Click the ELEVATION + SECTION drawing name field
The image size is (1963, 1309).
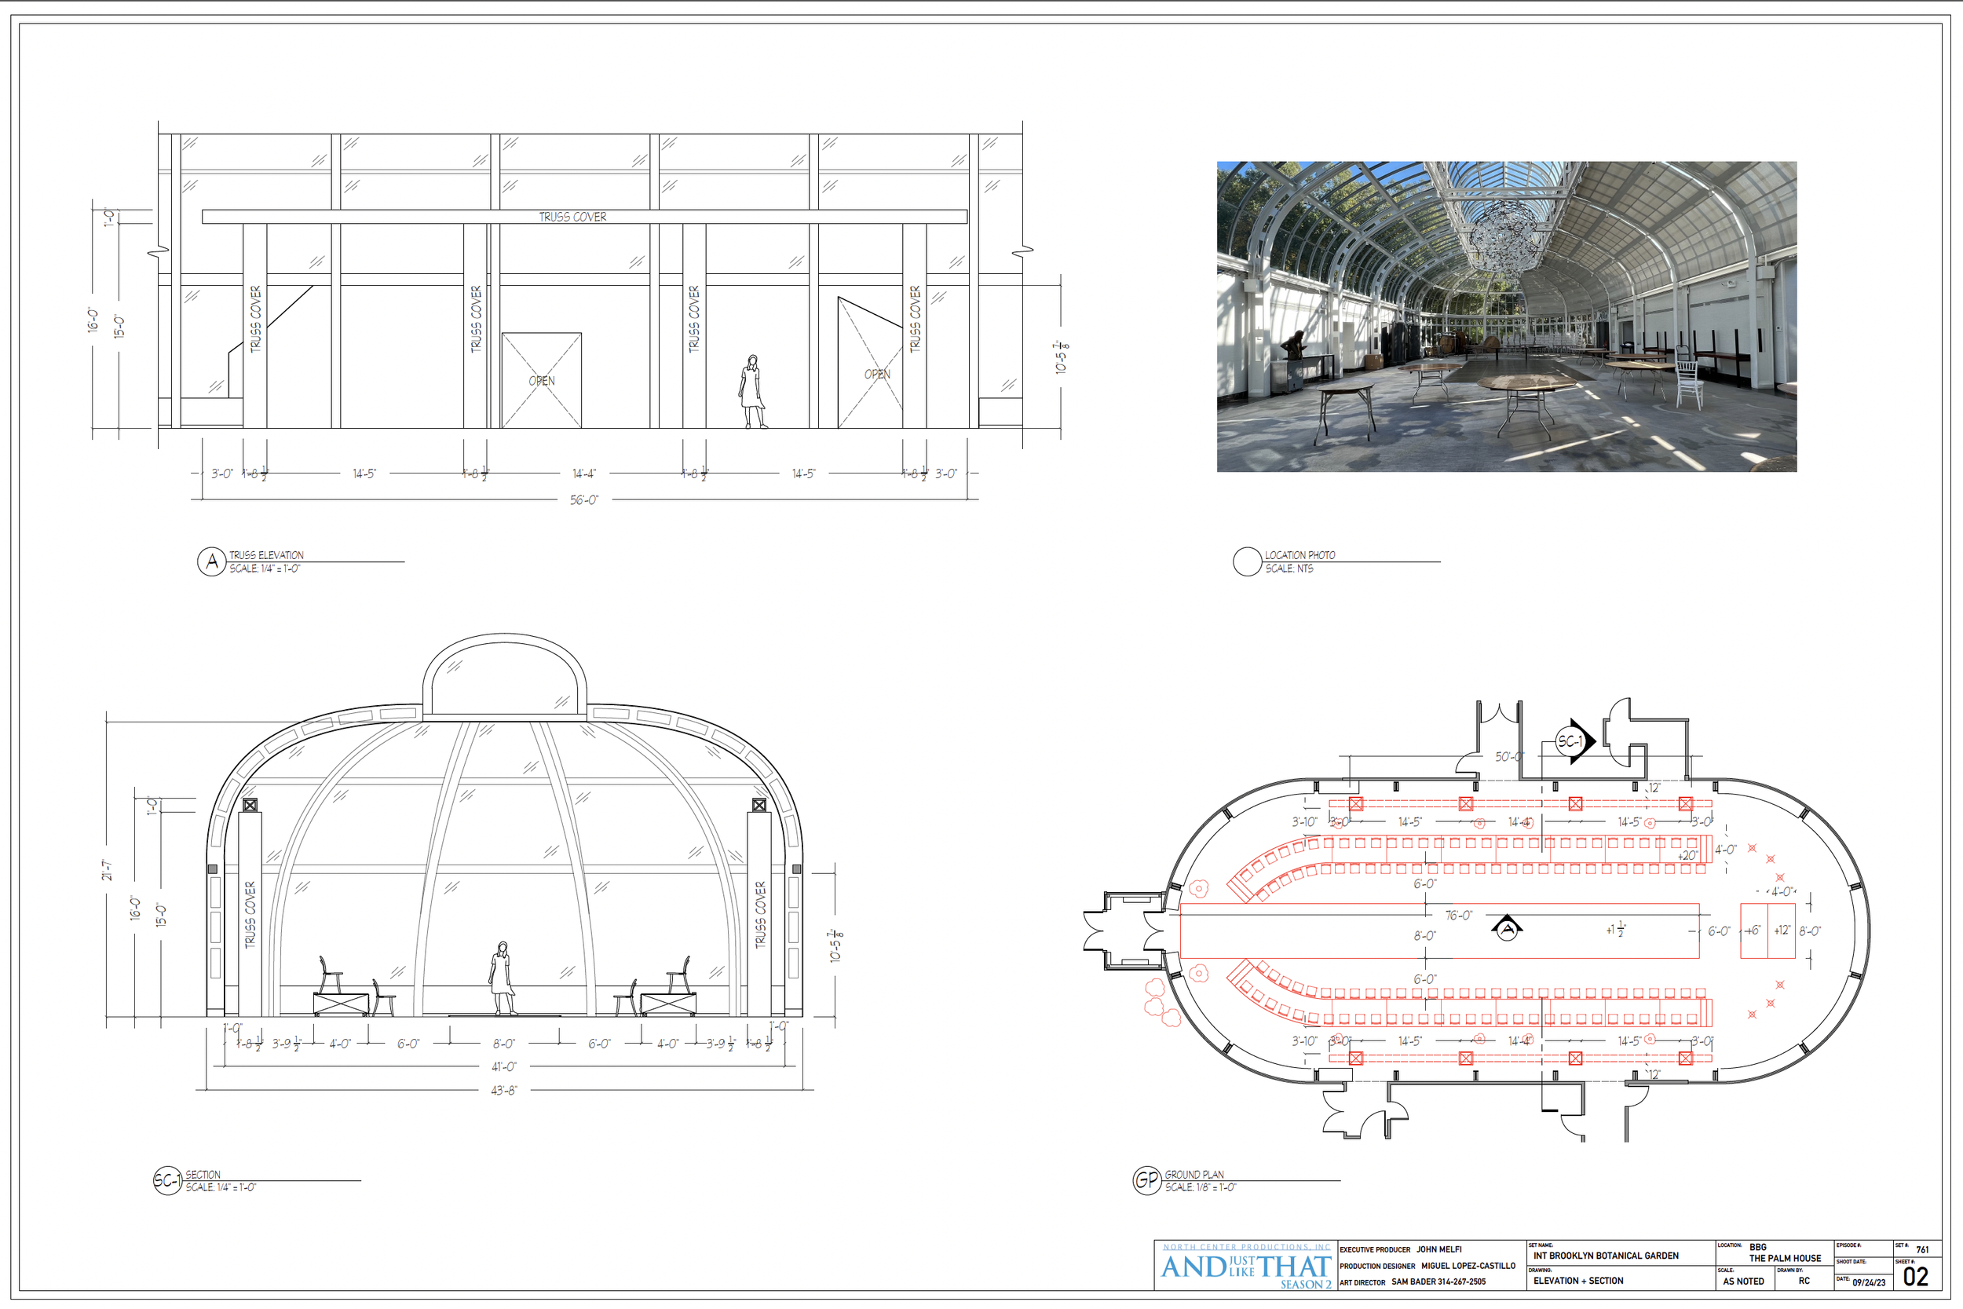(x=1577, y=1281)
